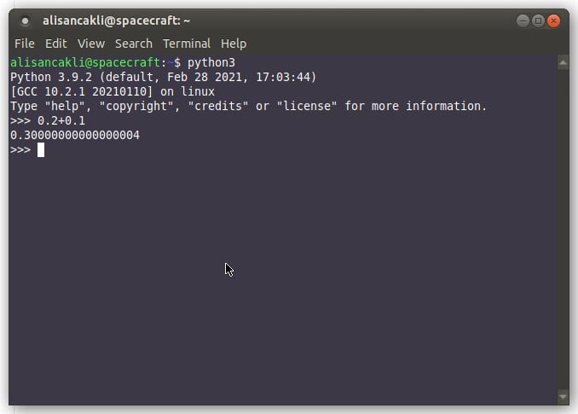Expand the View menu
The width and height of the screenshot is (578, 414).
click(x=91, y=44)
